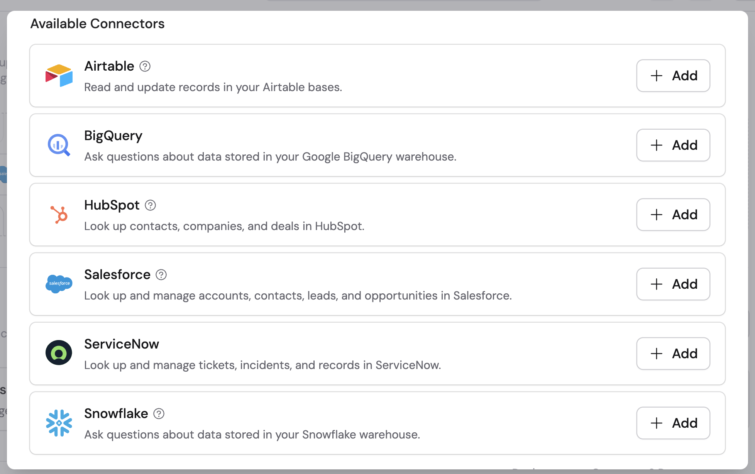
Task: Add the Snowflake connector
Action: tap(673, 423)
